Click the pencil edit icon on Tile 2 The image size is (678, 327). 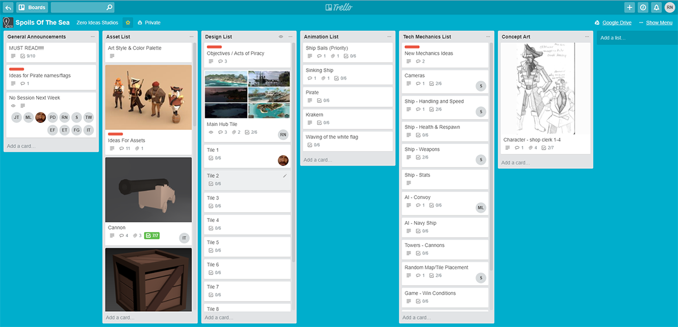click(285, 177)
